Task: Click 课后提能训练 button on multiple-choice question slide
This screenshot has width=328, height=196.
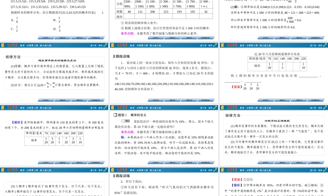Action: pyautogui.click(x=96, y=38)
